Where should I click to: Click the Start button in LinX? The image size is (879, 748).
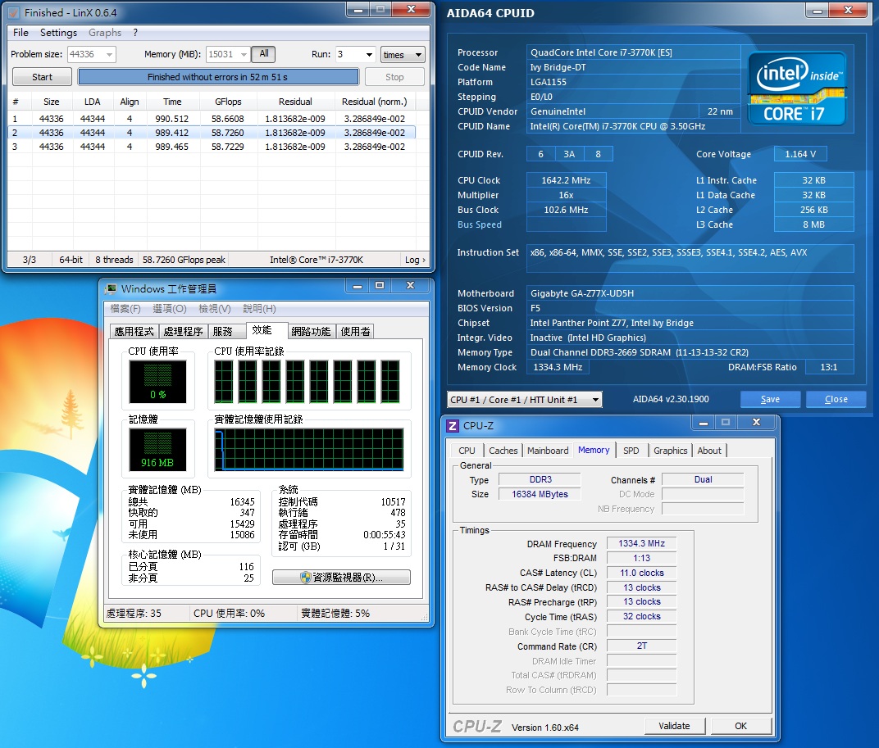coord(42,77)
